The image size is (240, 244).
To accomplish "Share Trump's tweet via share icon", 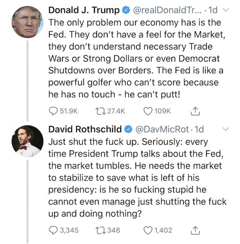I will 195,111.
